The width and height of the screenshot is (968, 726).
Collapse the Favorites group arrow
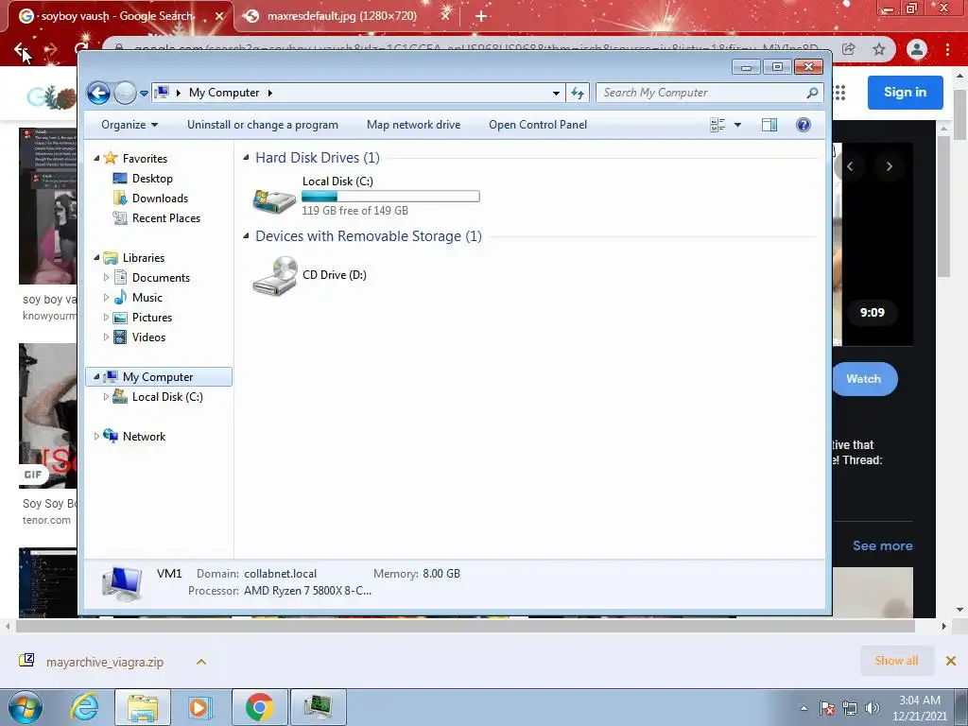(x=97, y=159)
